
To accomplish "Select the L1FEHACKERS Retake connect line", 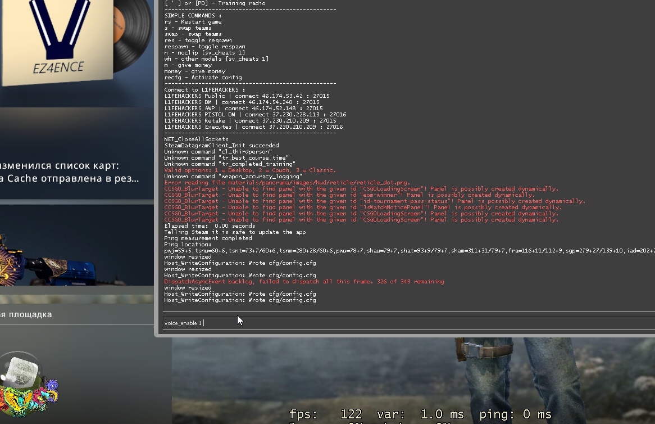I will 250,121.
